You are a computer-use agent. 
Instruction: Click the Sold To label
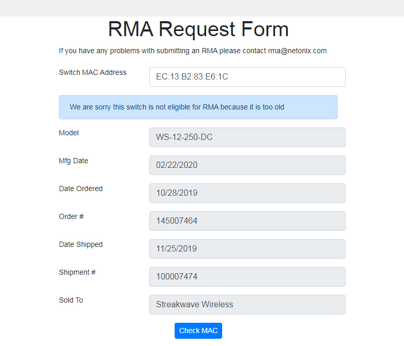(x=71, y=300)
